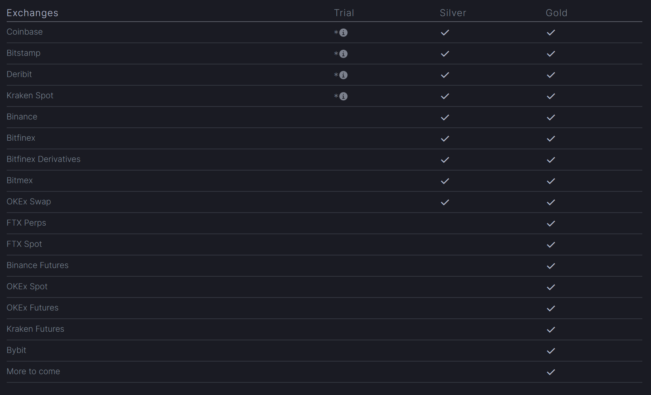Image resolution: width=651 pixels, height=395 pixels.
Task: Select the Trial column header
Action: [344, 13]
